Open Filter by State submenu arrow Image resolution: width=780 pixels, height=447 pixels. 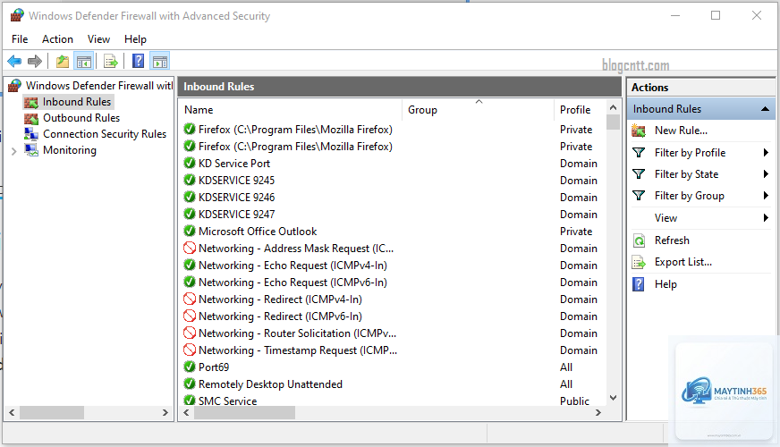click(x=766, y=174)
